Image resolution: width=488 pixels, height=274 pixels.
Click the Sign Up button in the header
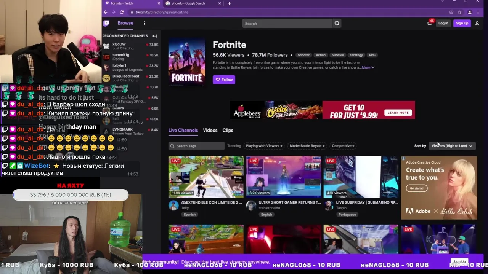click(x=462, y=23)
